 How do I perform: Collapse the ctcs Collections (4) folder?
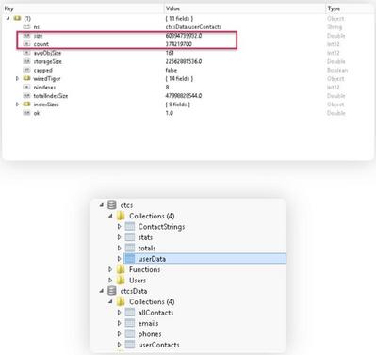[x=110, y=216]
